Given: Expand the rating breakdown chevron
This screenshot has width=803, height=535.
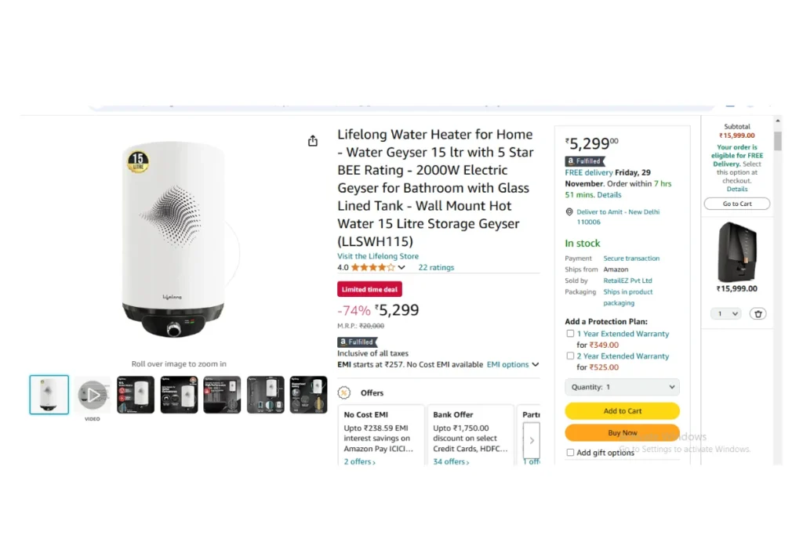Looking at the screenshot, I should pyautogui.click(x=401, y=267).
